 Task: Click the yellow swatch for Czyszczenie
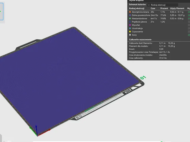pos(130,32)
